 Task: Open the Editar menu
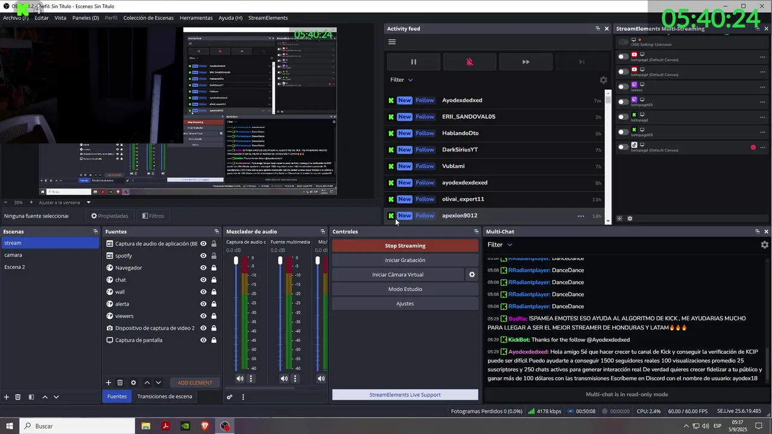coord(42,18)
